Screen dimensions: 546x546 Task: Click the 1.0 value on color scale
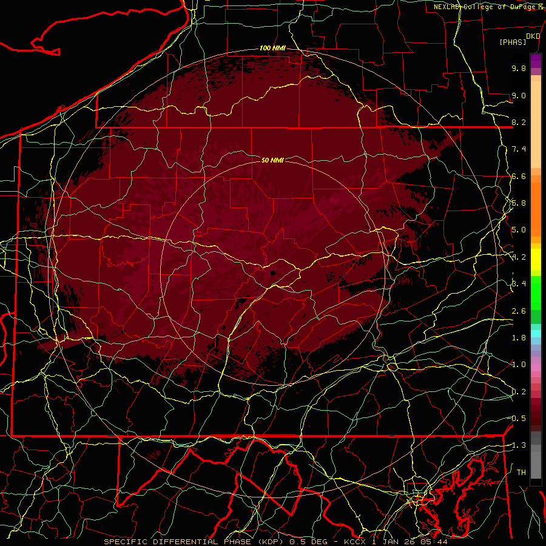pyautogui.click(x=519, y=365)
